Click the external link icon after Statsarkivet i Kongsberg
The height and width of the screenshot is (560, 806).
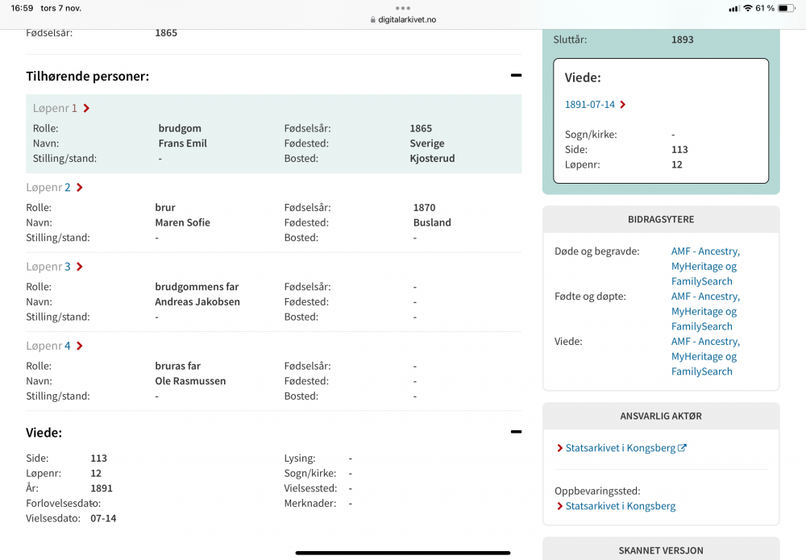[x=682, y=448]
